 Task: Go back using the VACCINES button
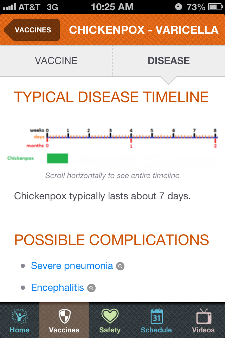32,30
